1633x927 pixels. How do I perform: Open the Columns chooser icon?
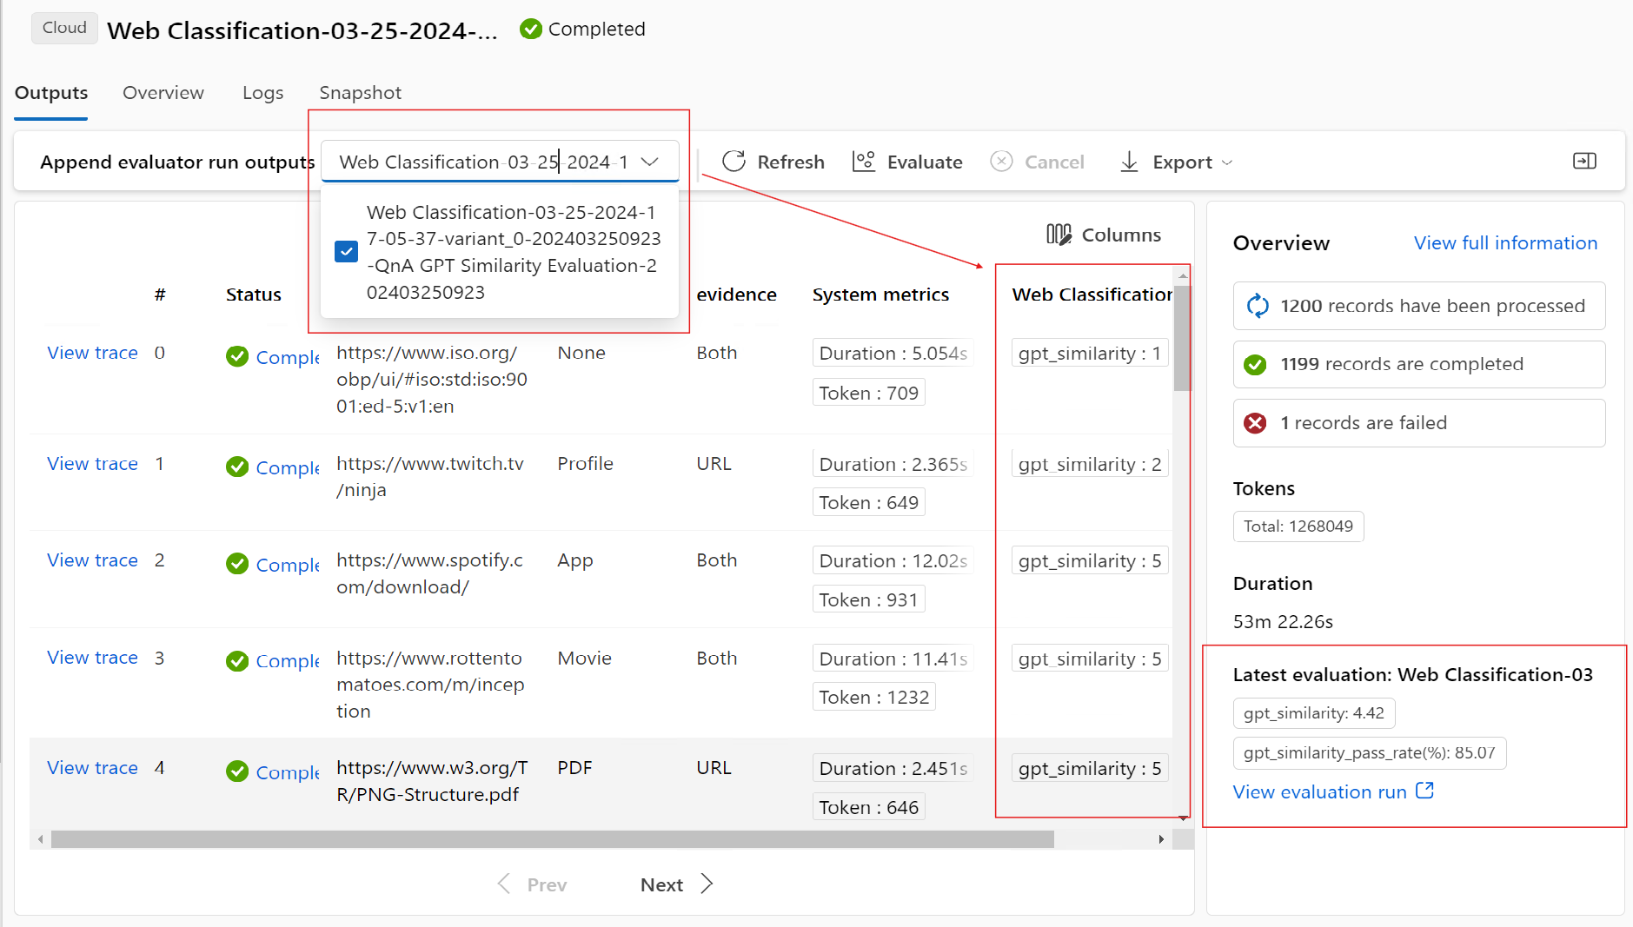coord(1059,235)
